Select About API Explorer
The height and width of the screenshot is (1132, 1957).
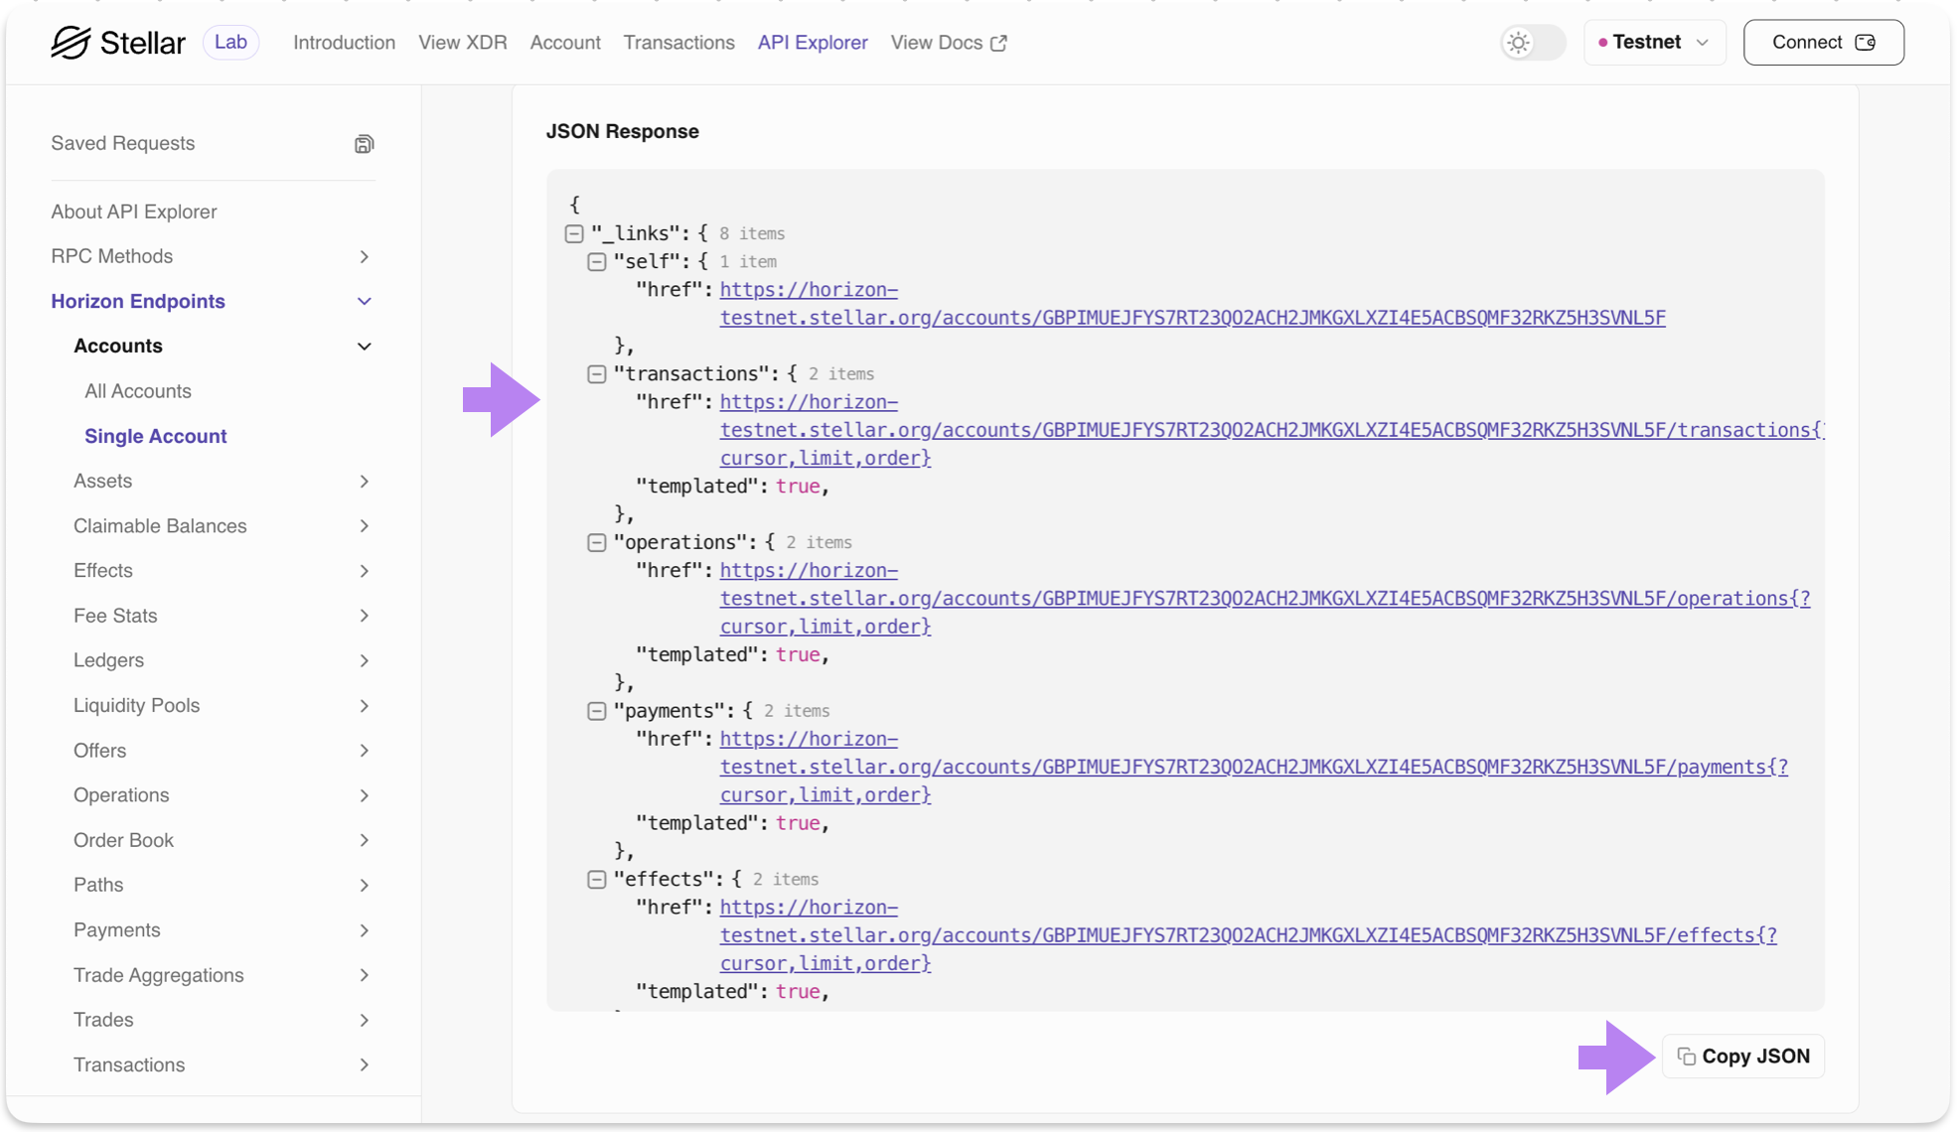[134, 212]
